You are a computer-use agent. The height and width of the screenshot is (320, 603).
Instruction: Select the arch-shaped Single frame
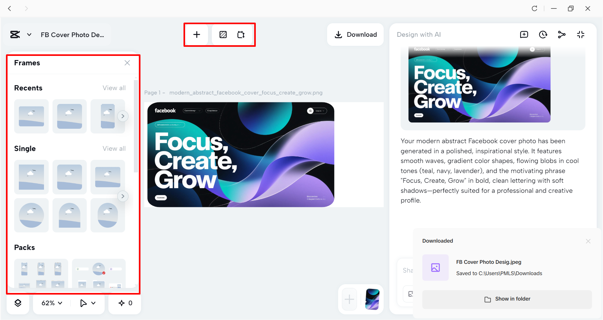(x=69, y=215)
